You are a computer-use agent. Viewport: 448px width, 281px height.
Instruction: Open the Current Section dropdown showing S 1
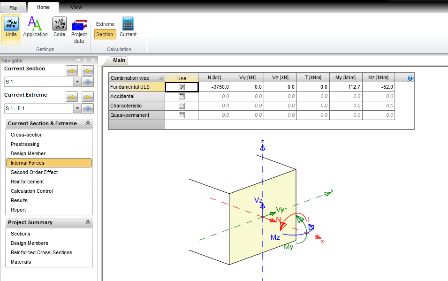pos(77,81)
